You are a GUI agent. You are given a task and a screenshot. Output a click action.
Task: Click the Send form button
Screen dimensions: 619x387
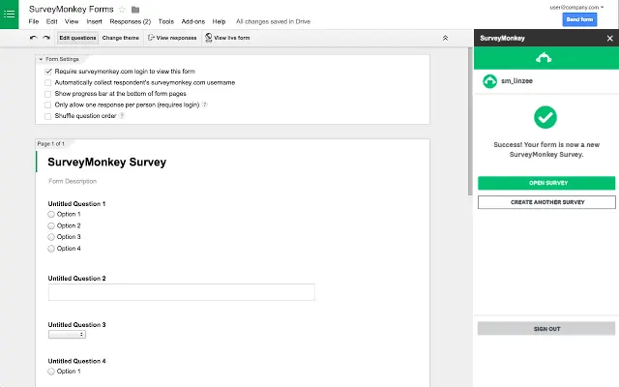coord(579,19)
